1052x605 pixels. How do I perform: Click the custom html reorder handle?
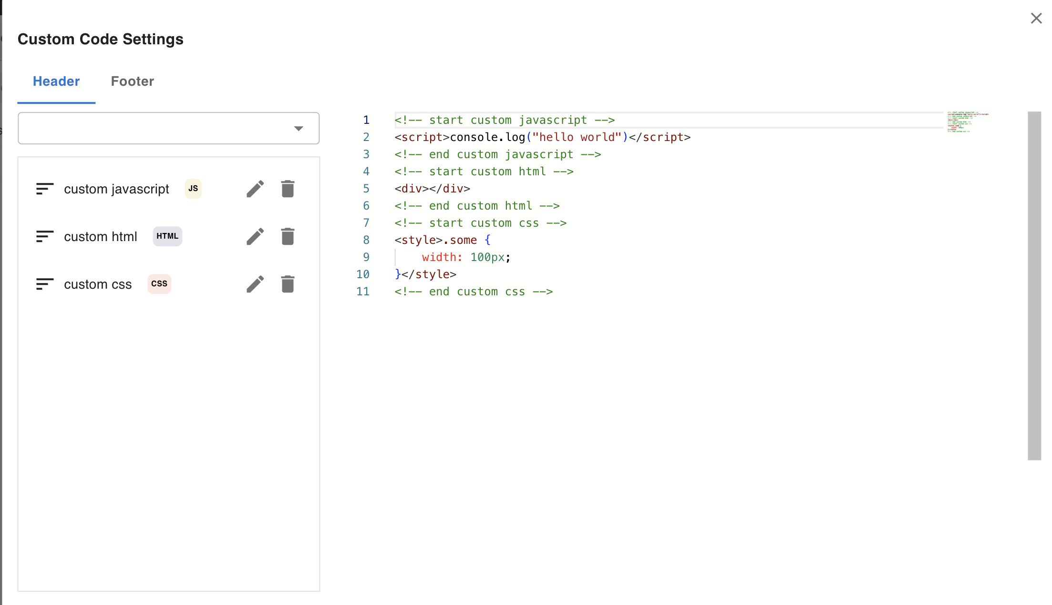pos(45,237)
